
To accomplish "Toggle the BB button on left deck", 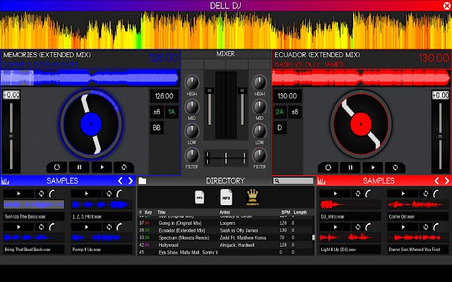I will [157, 128].
